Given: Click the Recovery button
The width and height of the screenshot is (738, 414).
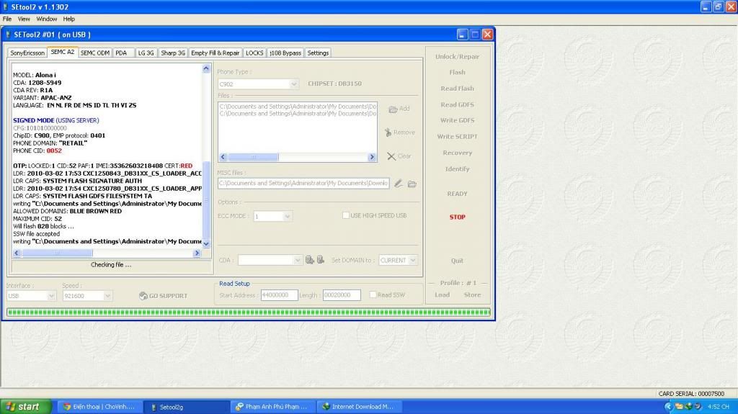Looking at the screenshot, I should tap(458, 153).
